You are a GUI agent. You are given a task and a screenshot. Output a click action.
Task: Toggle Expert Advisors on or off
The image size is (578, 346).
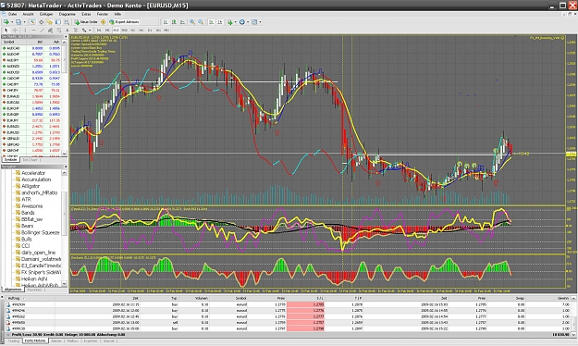[124, 22]
